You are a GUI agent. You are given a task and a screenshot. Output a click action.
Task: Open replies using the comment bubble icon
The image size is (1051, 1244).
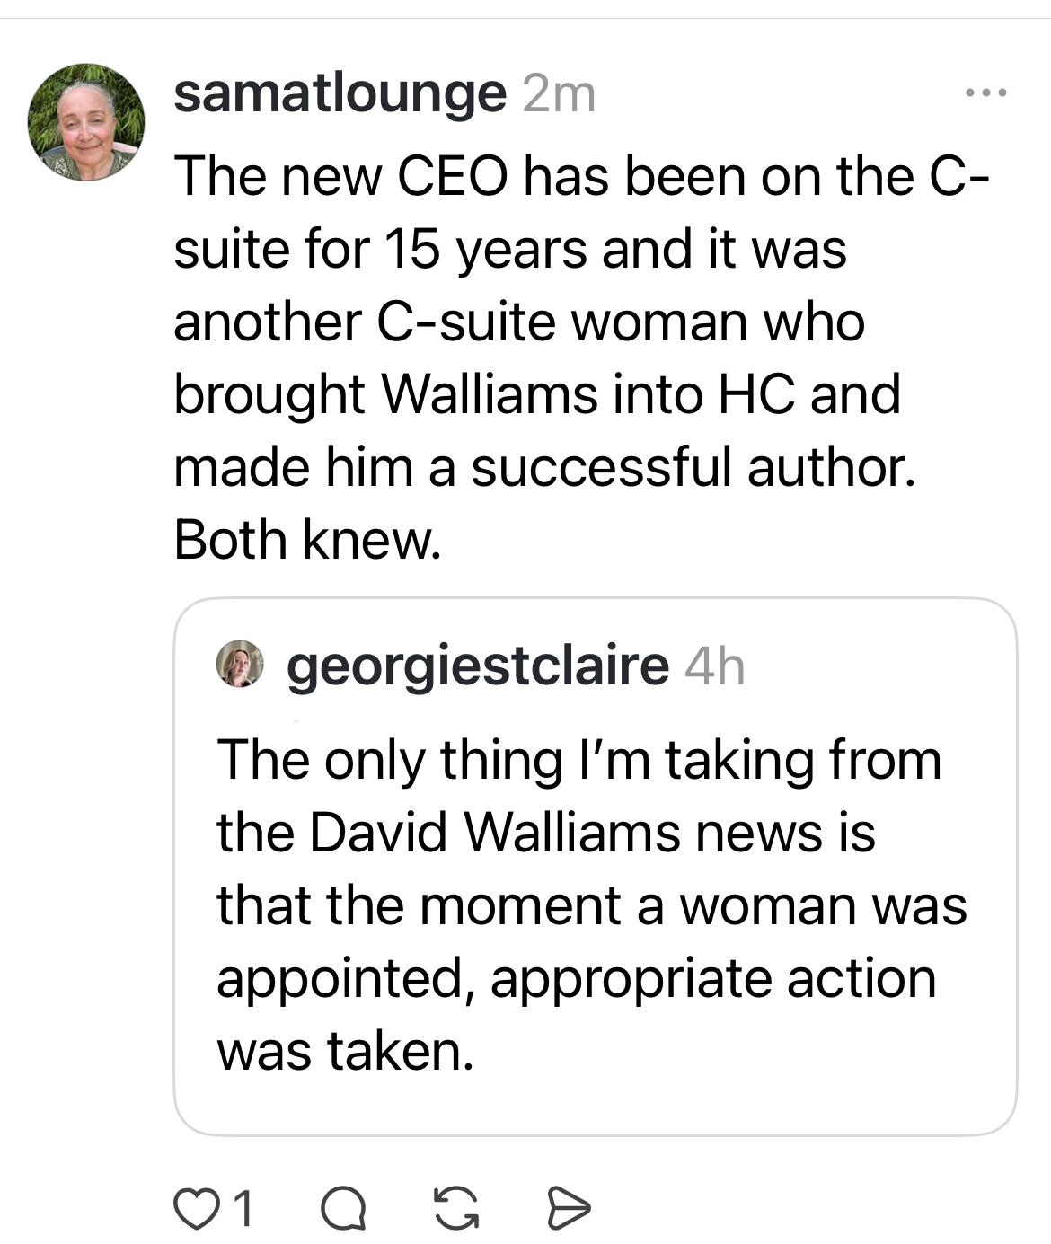tap(344, 1208)
